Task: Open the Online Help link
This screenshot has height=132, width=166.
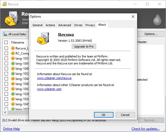Action: point(11,129)
